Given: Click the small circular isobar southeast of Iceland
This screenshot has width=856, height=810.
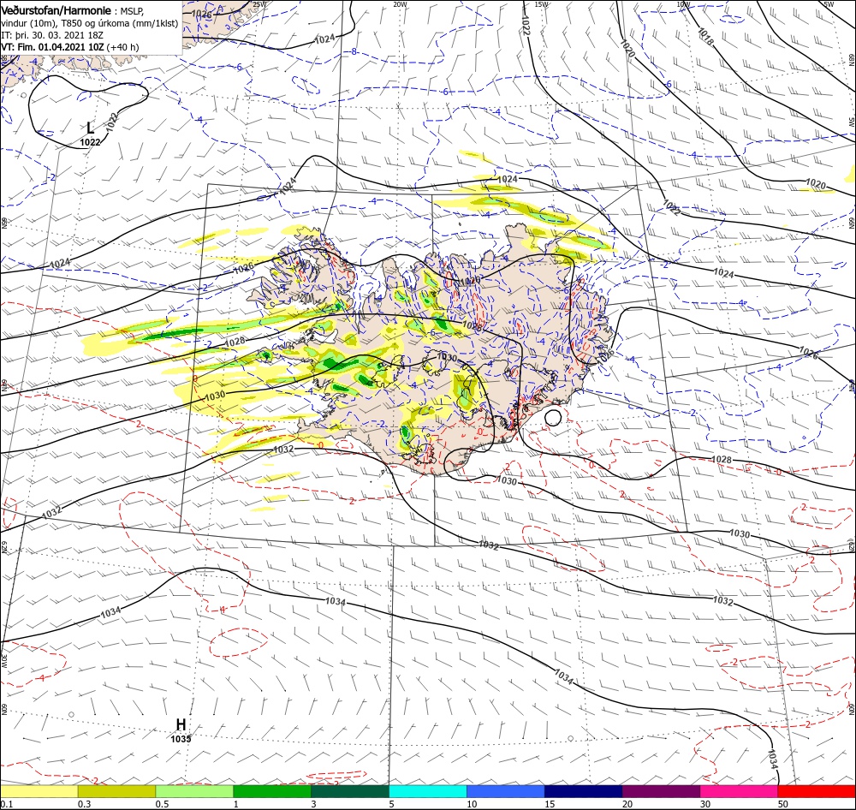Looking at the screenshot, I should coord(553,418).
